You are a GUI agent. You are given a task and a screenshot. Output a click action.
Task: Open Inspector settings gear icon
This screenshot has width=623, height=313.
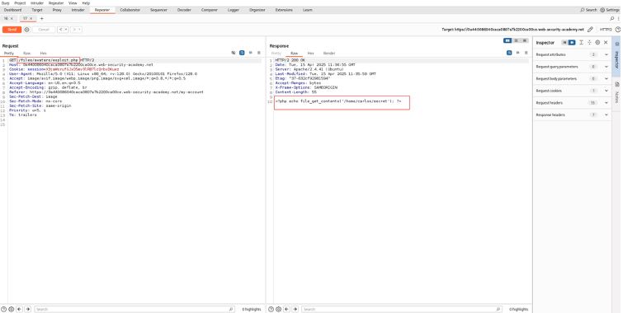[597, 43]
